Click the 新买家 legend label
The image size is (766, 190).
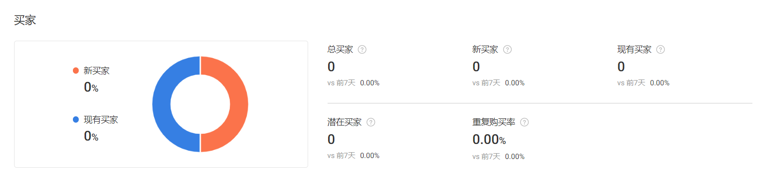(96, 71)
